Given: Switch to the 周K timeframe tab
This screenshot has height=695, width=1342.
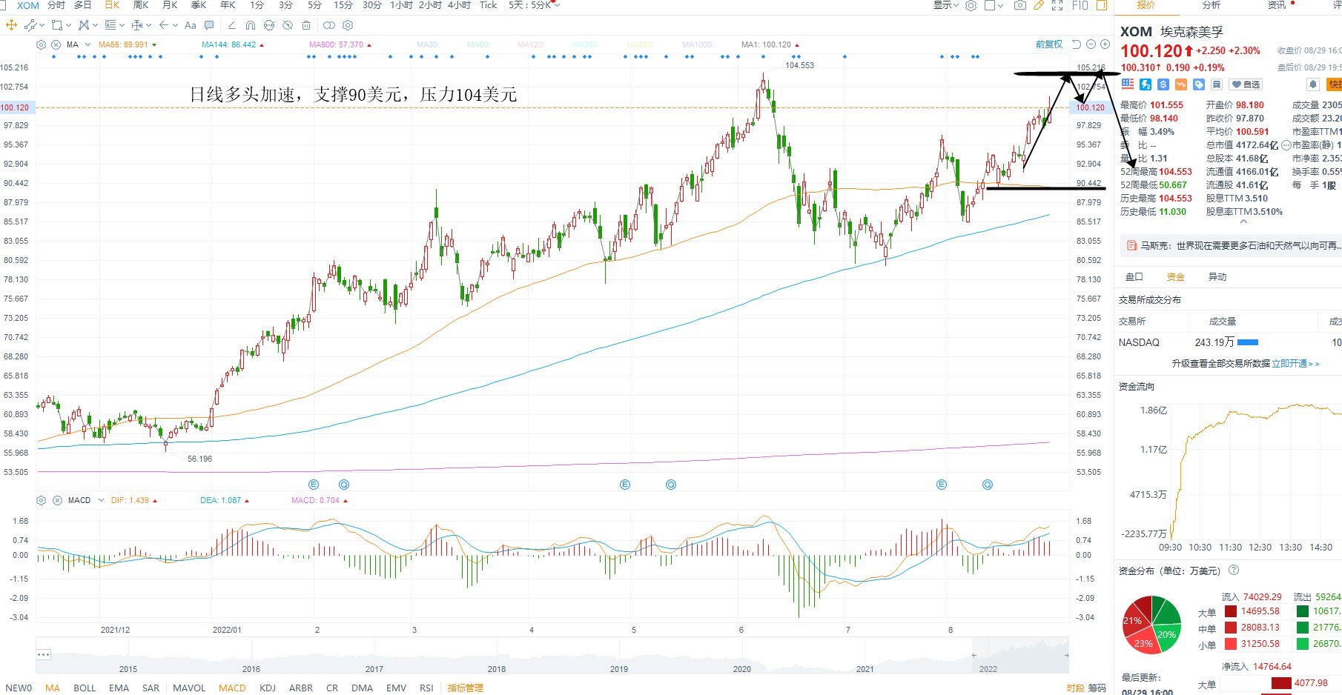Looking at the screenshot, I should tap(140, 5).
